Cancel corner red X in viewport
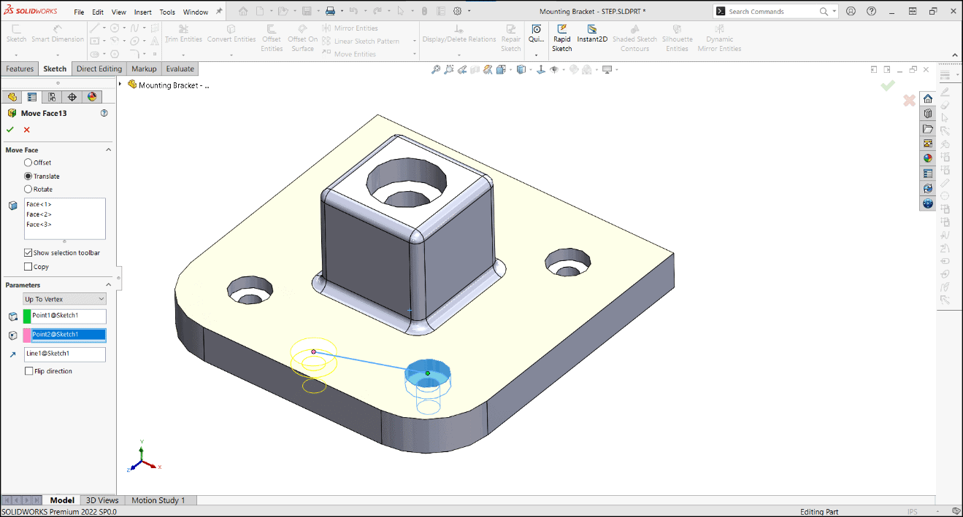 [x=909, y=100]
